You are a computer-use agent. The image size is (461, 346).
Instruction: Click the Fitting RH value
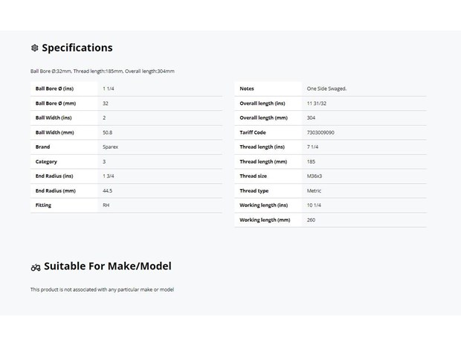click(106, 205)
